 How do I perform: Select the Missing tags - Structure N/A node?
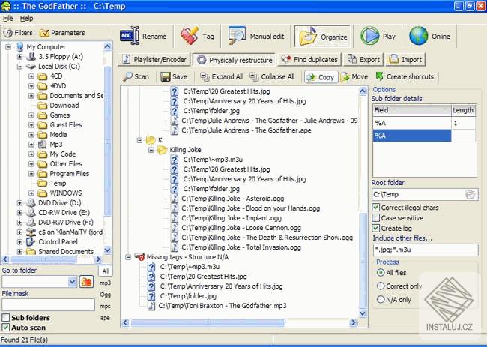pos(187,257)
